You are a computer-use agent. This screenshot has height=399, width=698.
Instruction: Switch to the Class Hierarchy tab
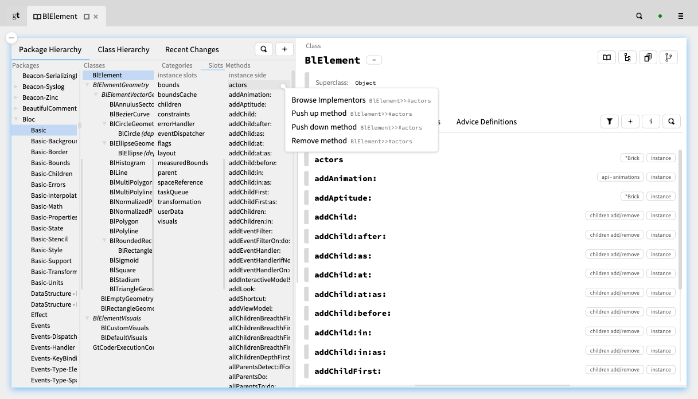point(123,49)
